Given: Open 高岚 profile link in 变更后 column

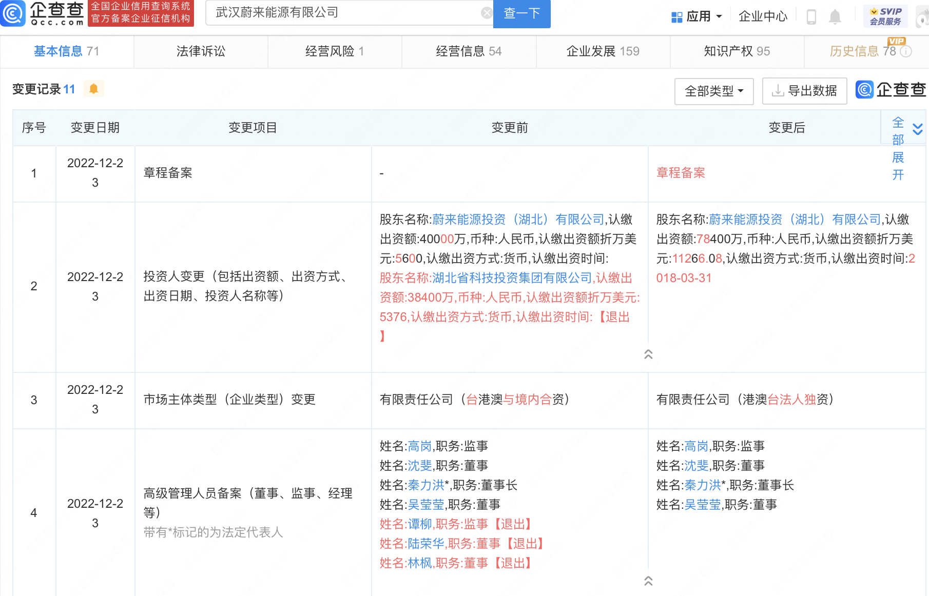Looking at the screenshot, I should 696,446.
